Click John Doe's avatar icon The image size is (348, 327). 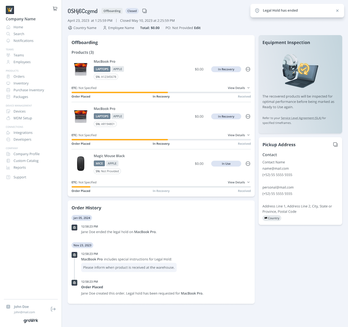8,306
